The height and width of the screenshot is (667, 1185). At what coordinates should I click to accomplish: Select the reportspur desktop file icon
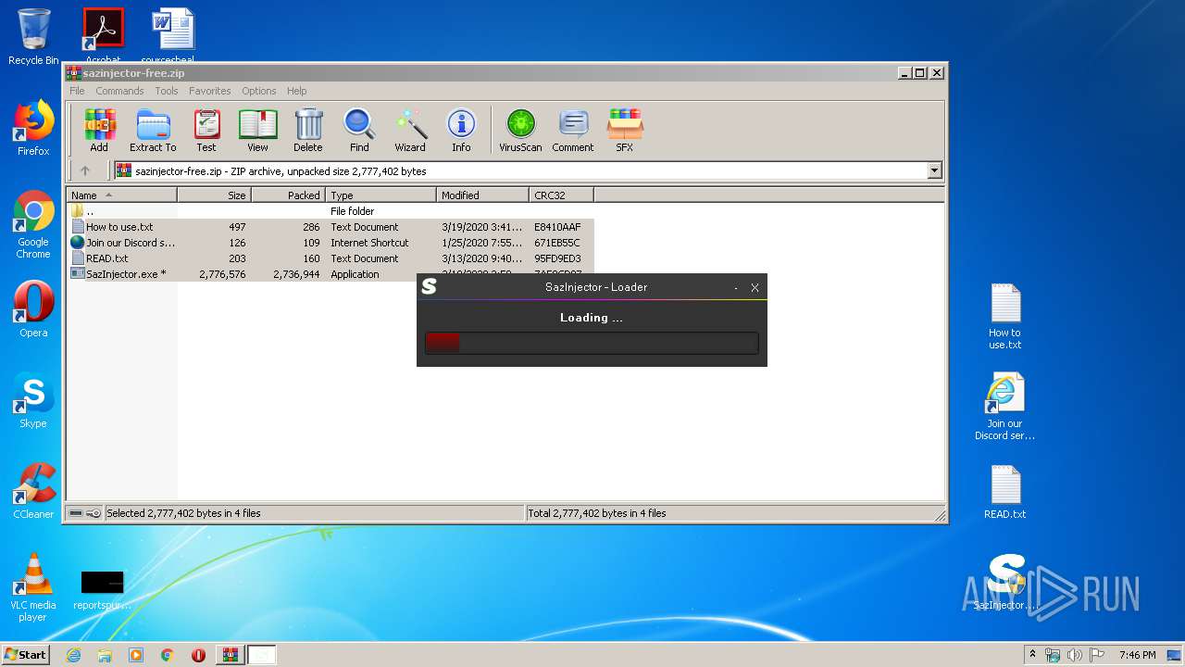tap(102, 589)
